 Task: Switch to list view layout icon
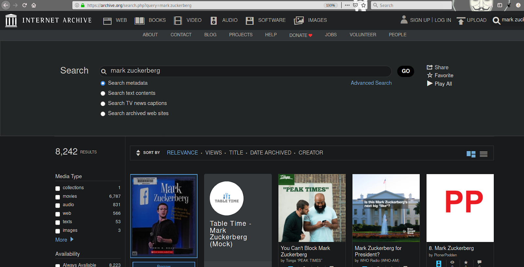(x=484, y=154)
